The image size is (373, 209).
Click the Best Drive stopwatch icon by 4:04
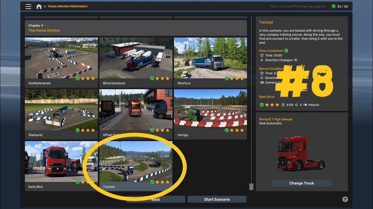pyautogui.click(x=283, y=105)
